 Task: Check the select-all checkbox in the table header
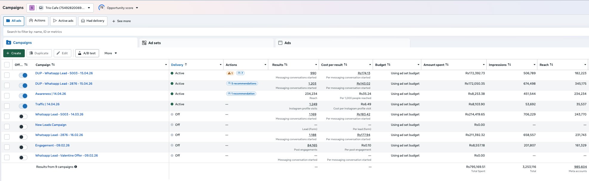[7, 65]
